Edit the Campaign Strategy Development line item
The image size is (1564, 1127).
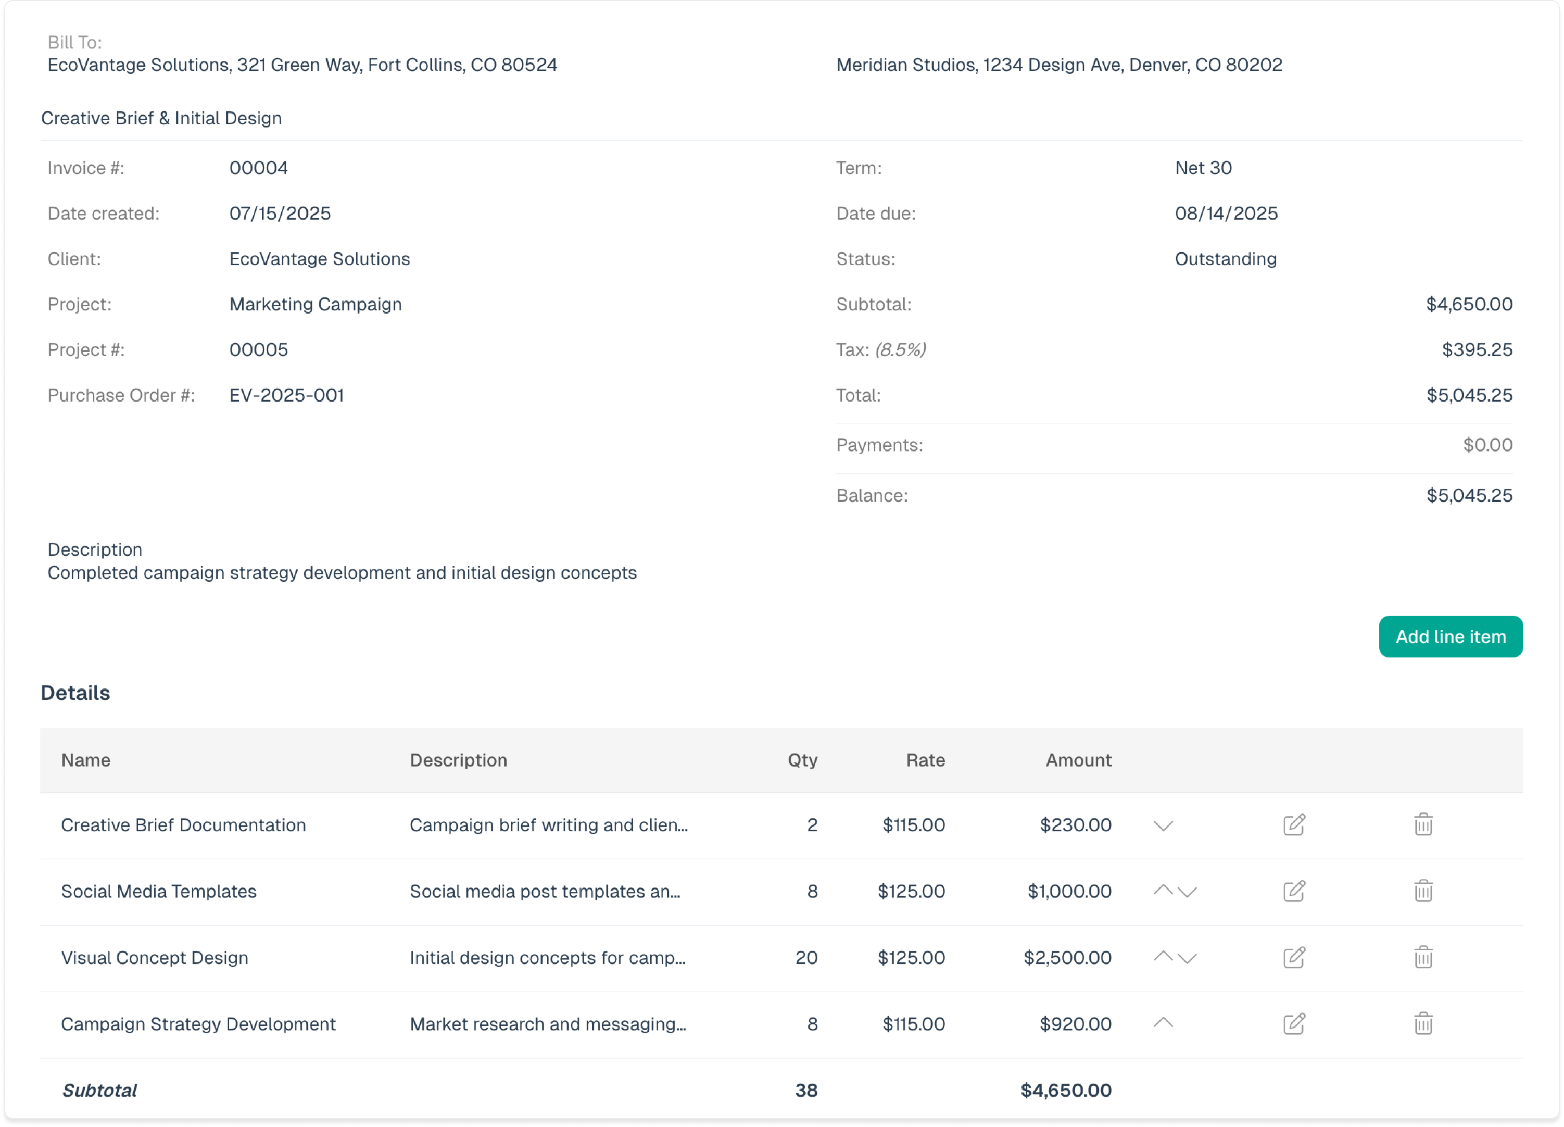(x=1294, y=1023)
